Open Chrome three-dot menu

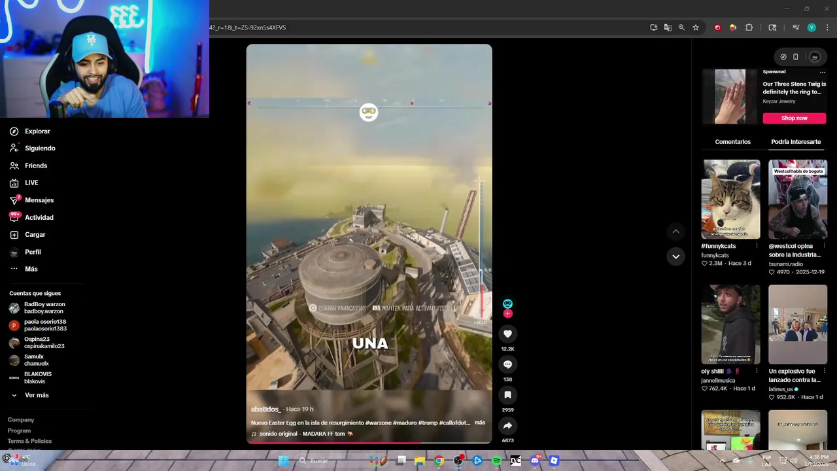pos(826,27)
